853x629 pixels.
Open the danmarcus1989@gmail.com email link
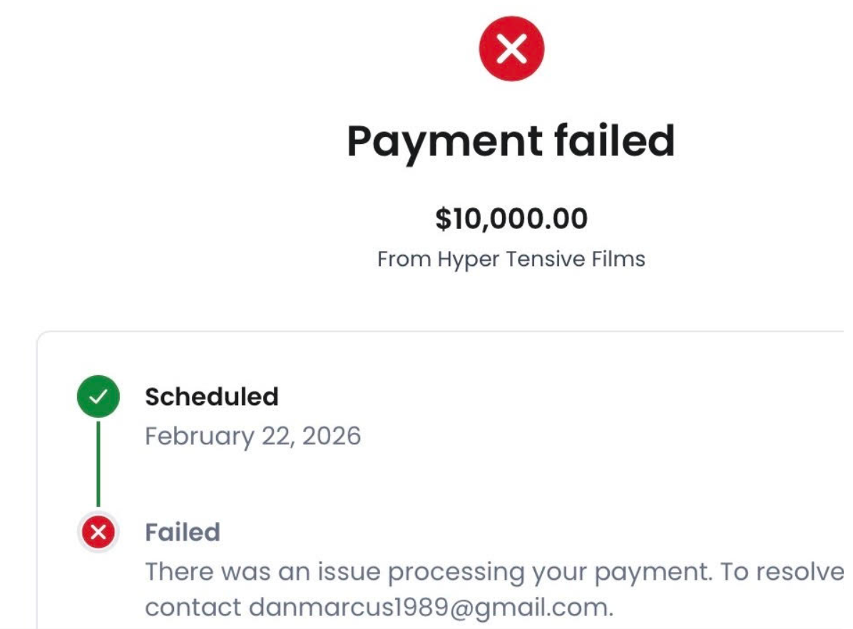pos(430,607)
